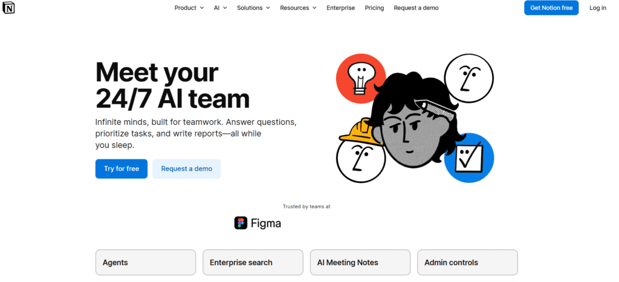The width and height of the screenshot is (619, 282).
Task: Go to the Enterprise page
Action: pyautogui.click(x=340, y=8)
